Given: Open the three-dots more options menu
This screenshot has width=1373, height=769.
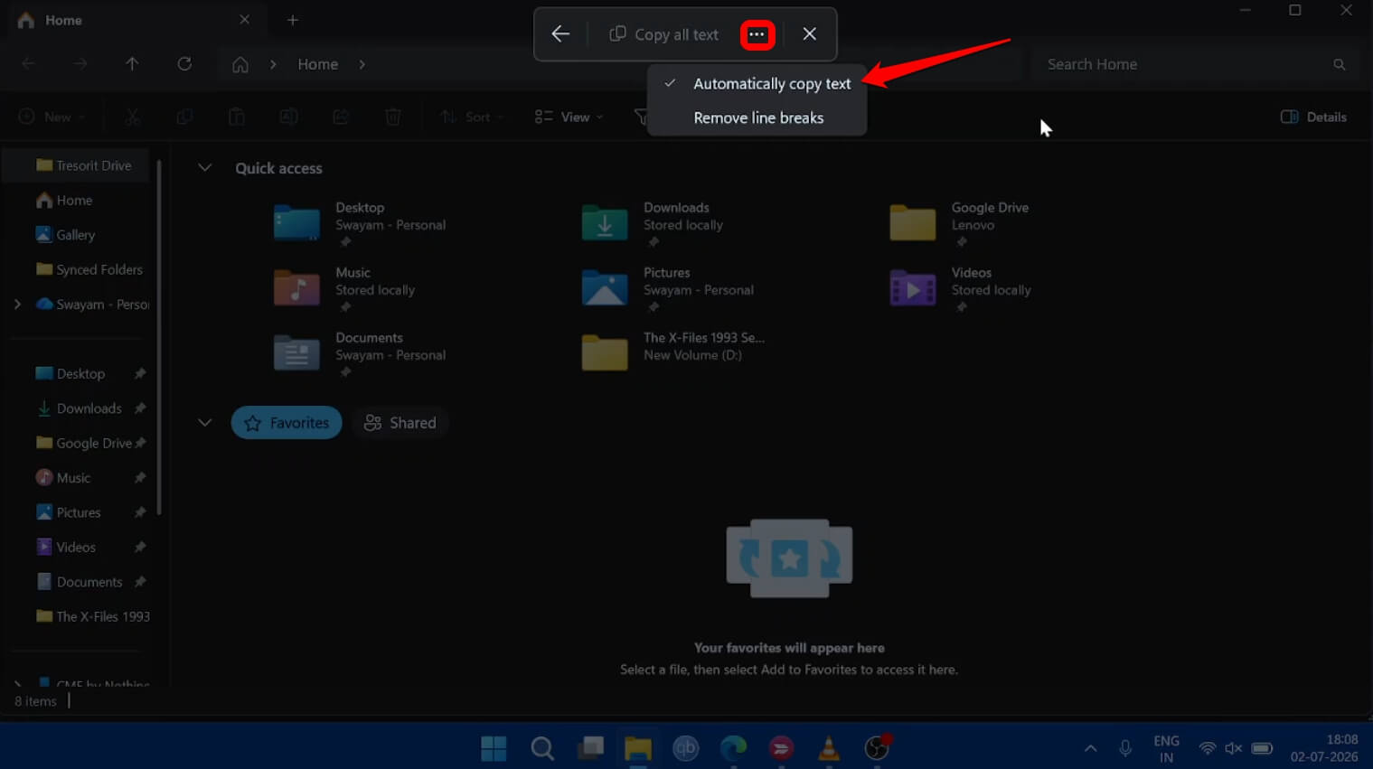Looking at the screenshot, I should [757, 34].
